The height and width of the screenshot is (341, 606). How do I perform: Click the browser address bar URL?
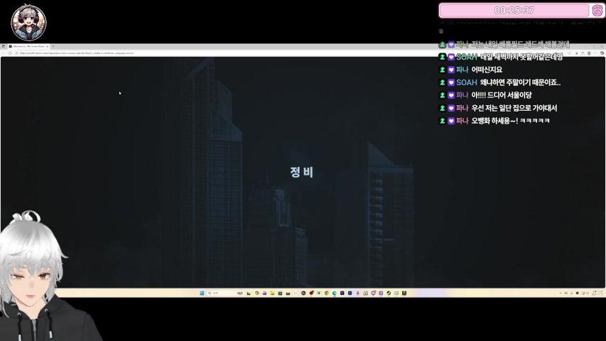coord(77,53)
